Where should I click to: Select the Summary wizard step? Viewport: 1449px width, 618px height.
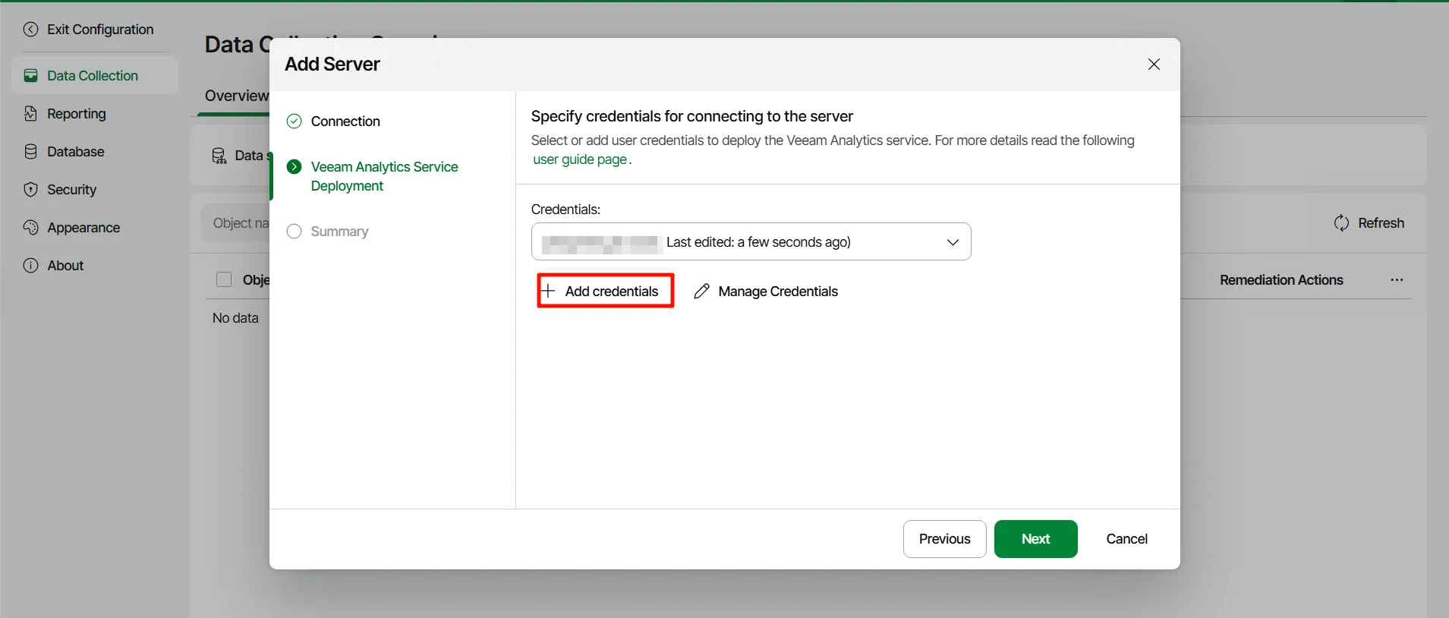[x=339, y=232]
